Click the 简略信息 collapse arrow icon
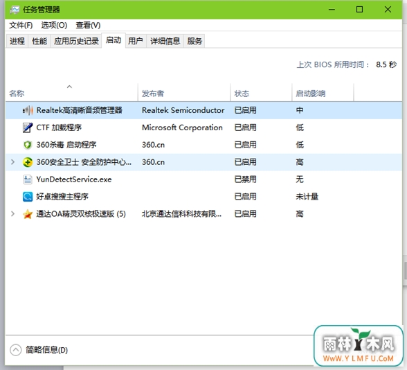The width and height of the screenshot is (407, 370). coord(15,350)
